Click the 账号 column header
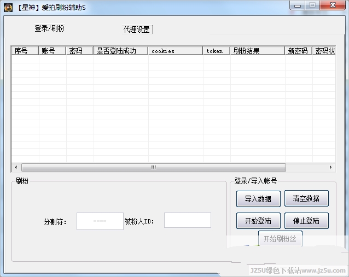The width and height of the screenshot is (349, 277). (52, 51)
